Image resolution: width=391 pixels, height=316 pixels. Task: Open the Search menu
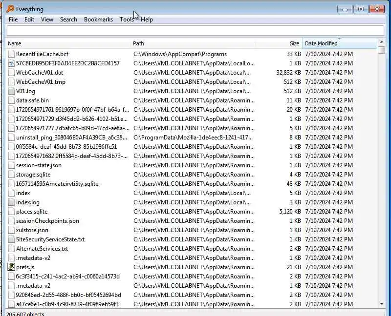[x=68, y=20]
